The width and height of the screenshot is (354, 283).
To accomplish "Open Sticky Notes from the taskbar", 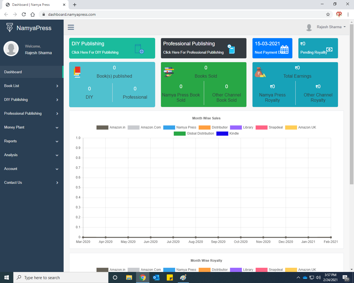I will click(170, 277).
